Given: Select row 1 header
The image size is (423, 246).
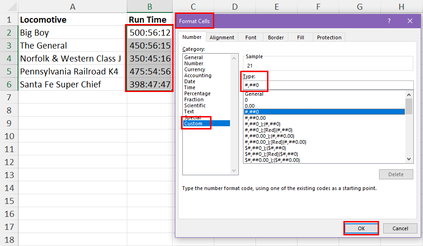Looking at the screenshot, I should point(9,20).
